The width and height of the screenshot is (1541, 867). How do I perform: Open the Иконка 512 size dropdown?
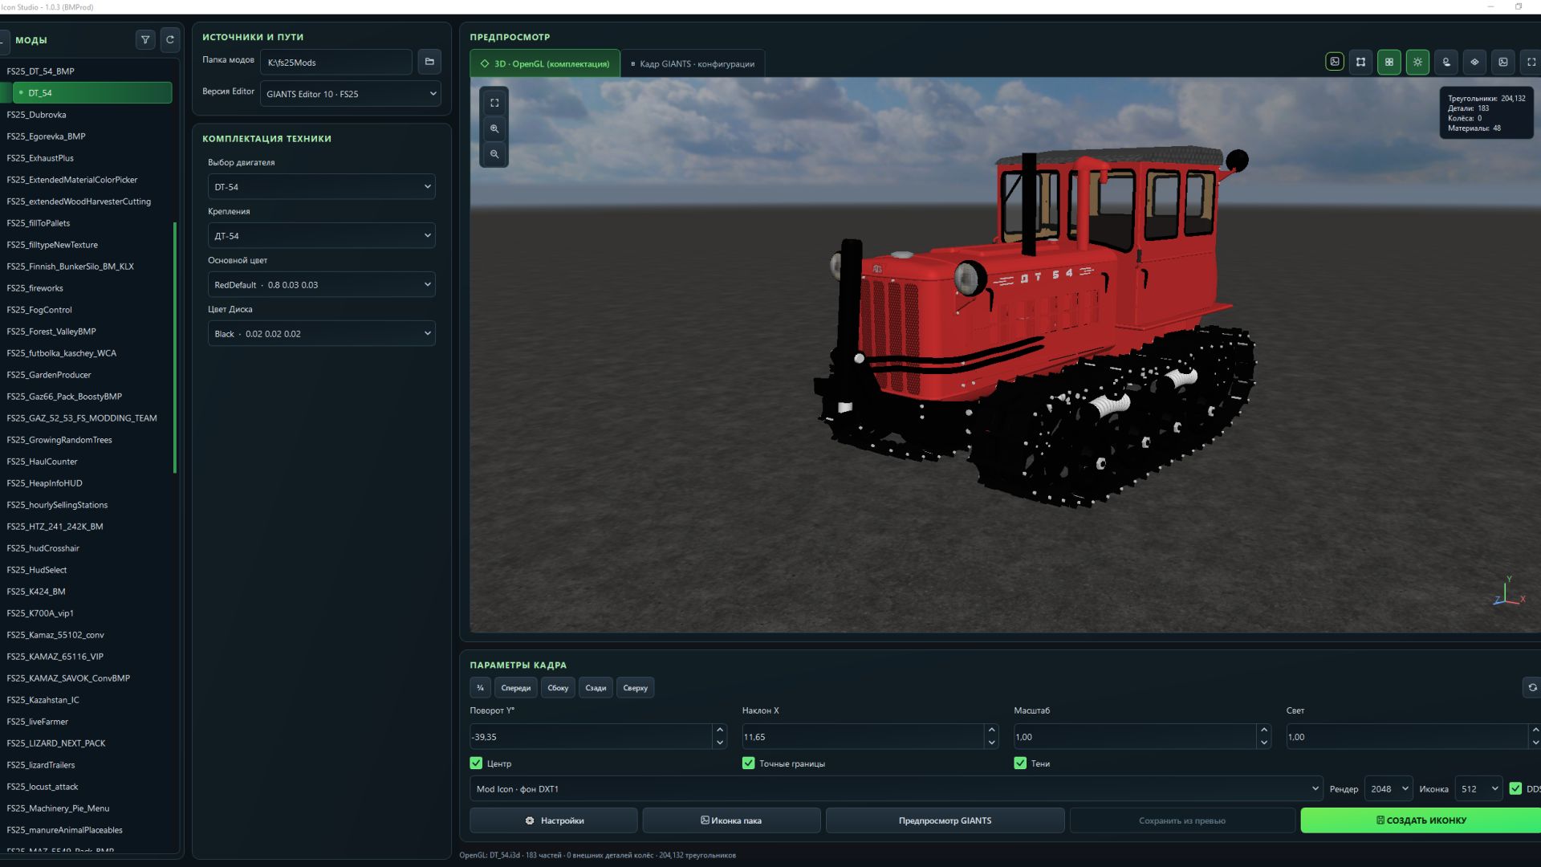click(1478, 789)
